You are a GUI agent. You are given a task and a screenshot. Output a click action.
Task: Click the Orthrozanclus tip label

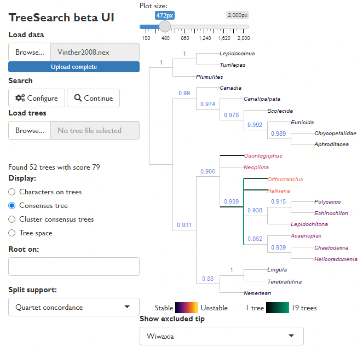click(x=285, y=180)
